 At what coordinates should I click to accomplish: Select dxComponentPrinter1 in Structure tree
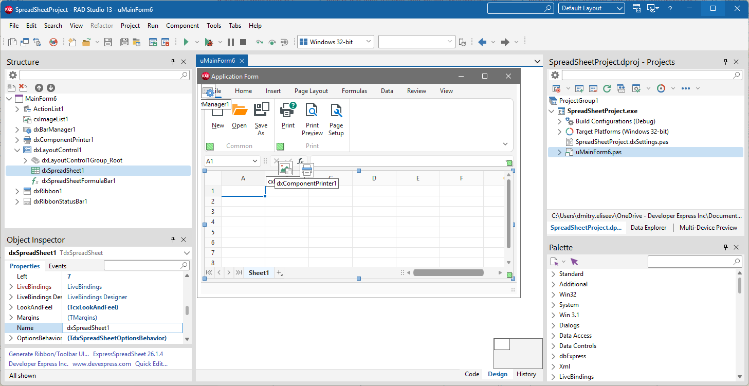[x=63, y=140]
